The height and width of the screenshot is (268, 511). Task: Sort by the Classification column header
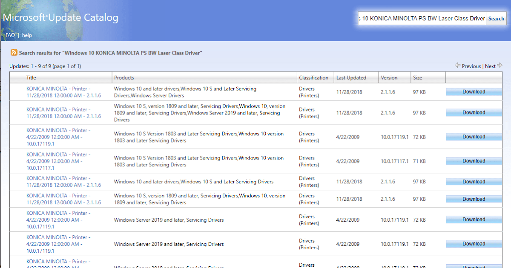pos(313,77)
